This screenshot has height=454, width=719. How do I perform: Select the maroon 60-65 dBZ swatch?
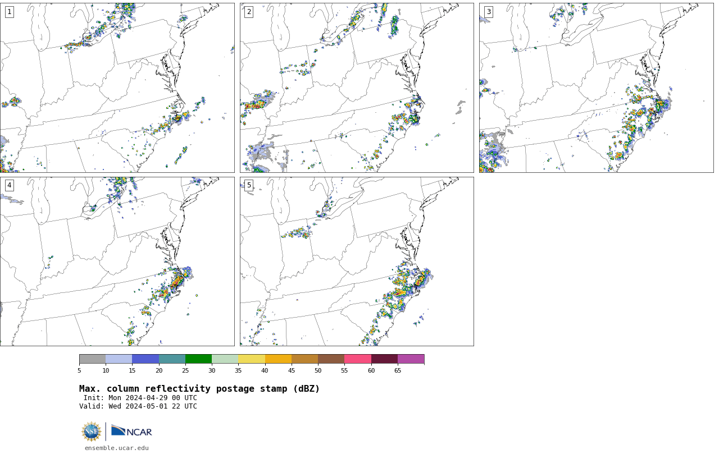(x=384, y=359)
